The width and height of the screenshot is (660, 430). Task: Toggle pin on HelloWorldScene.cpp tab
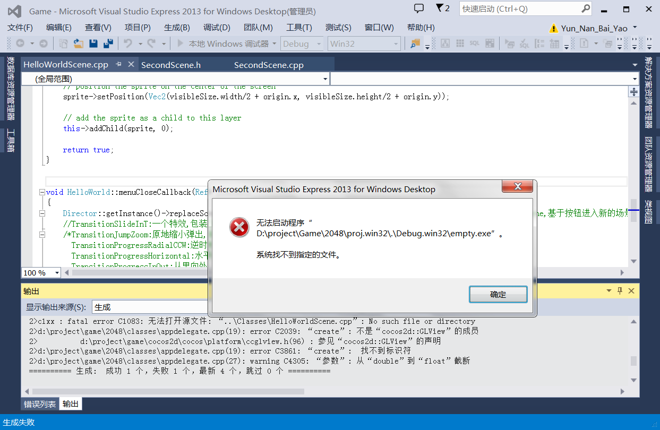click(x=118, y=64)
